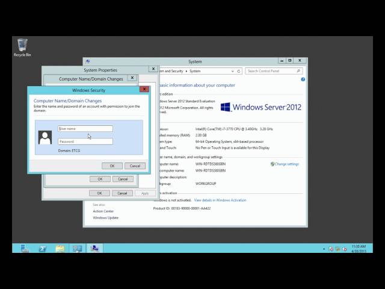The height and width of the screenshot is (289, 385).
Task: Click Cancel in Computer Name/Domain Changes dialog
Action: [x=123, y=179]
